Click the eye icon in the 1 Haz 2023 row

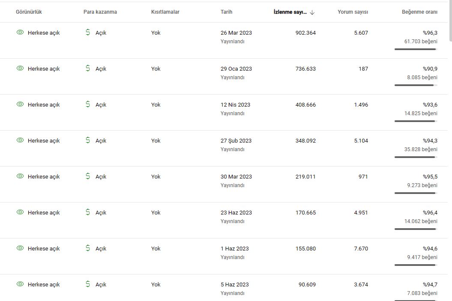[x=20, y=248]
